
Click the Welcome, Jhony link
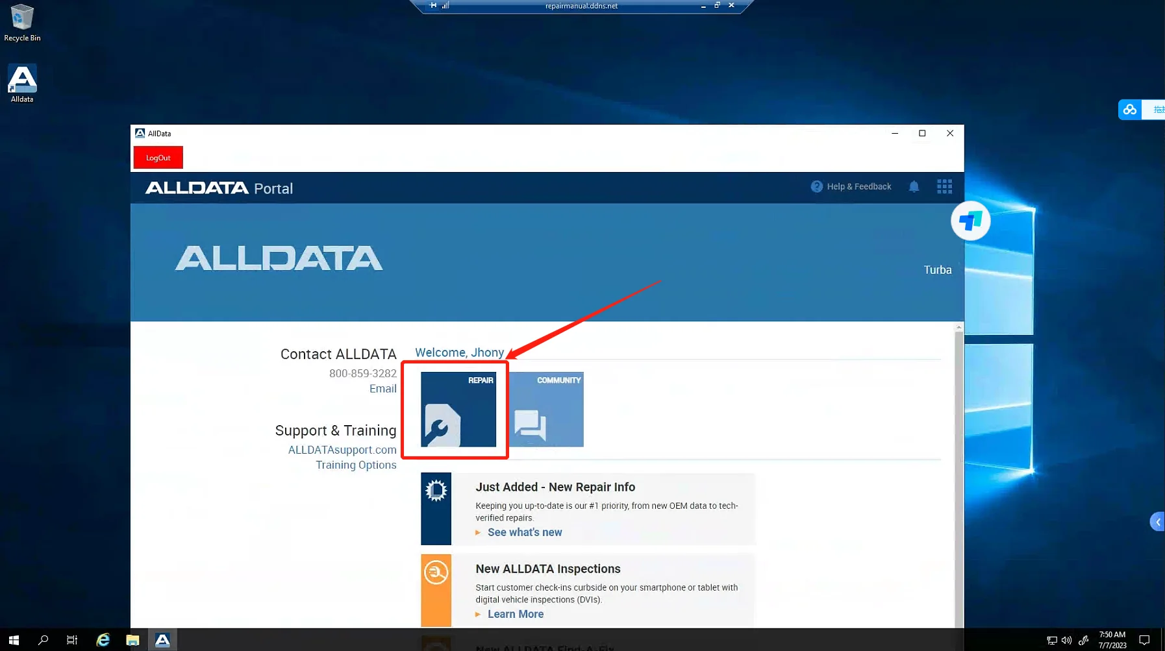(x=459, y=352)
